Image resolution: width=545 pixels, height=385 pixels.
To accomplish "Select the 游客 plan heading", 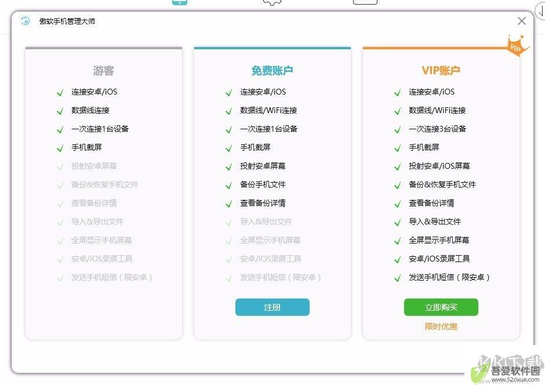I will 103,71.
